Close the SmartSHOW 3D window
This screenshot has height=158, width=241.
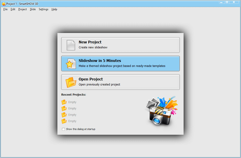click(x=234, y=2)
